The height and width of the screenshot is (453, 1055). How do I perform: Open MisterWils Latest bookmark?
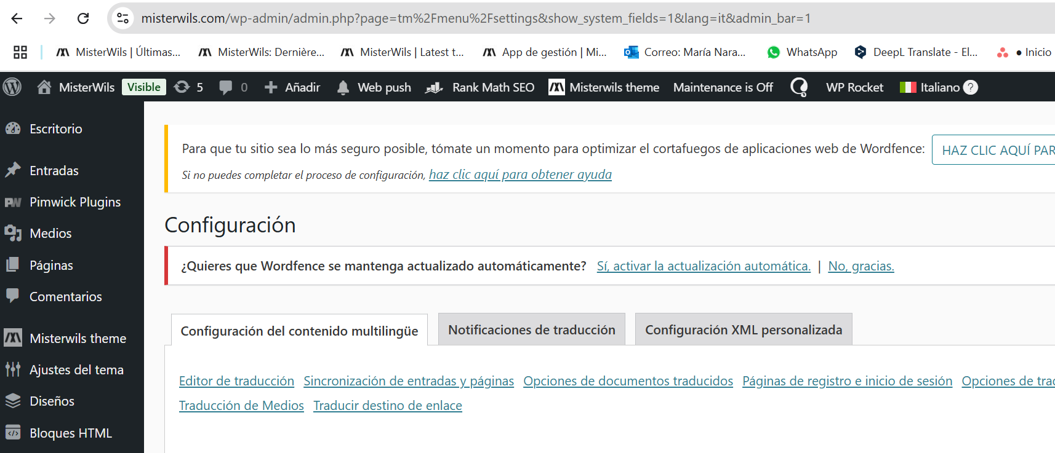pyautogui.click(x=403, y=52)
